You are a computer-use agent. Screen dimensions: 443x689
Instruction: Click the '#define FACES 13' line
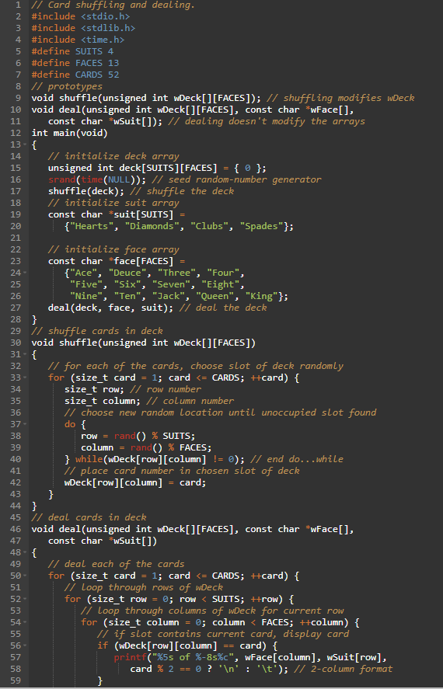pyautogui.click(x=75, y=63)
